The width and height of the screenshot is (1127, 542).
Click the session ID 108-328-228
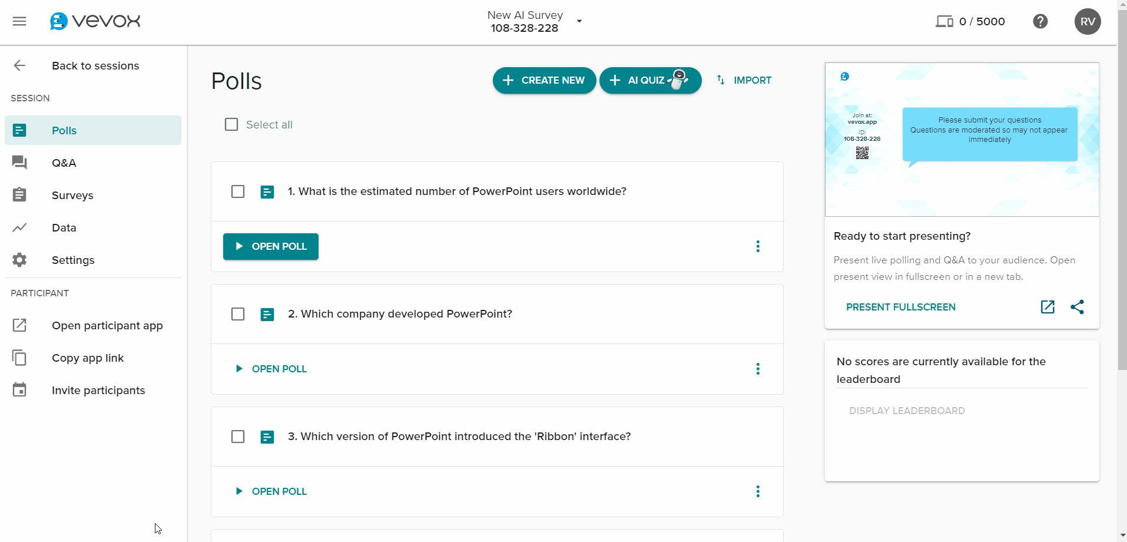[525, 28]
